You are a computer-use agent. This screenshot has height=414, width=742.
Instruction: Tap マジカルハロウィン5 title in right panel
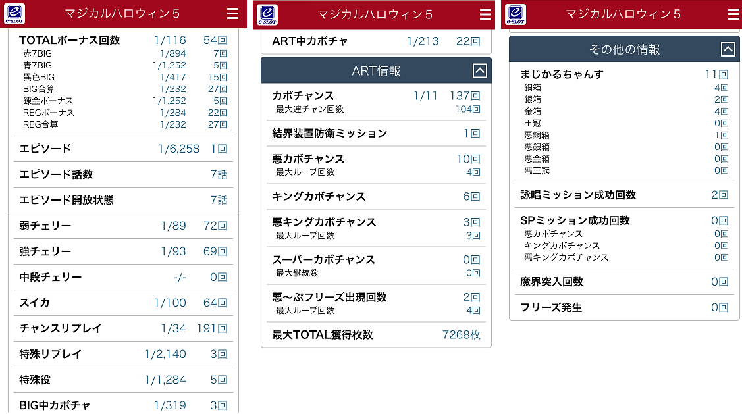[623, 14]
